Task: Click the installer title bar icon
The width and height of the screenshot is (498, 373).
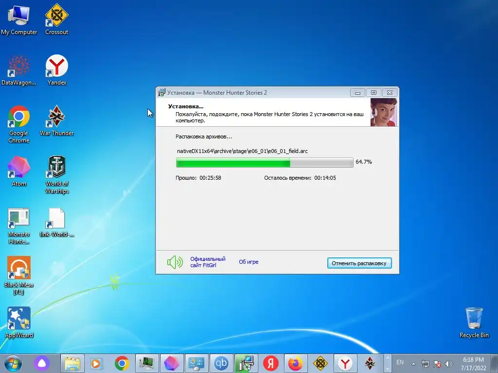Action: click(x=161, y=92)
